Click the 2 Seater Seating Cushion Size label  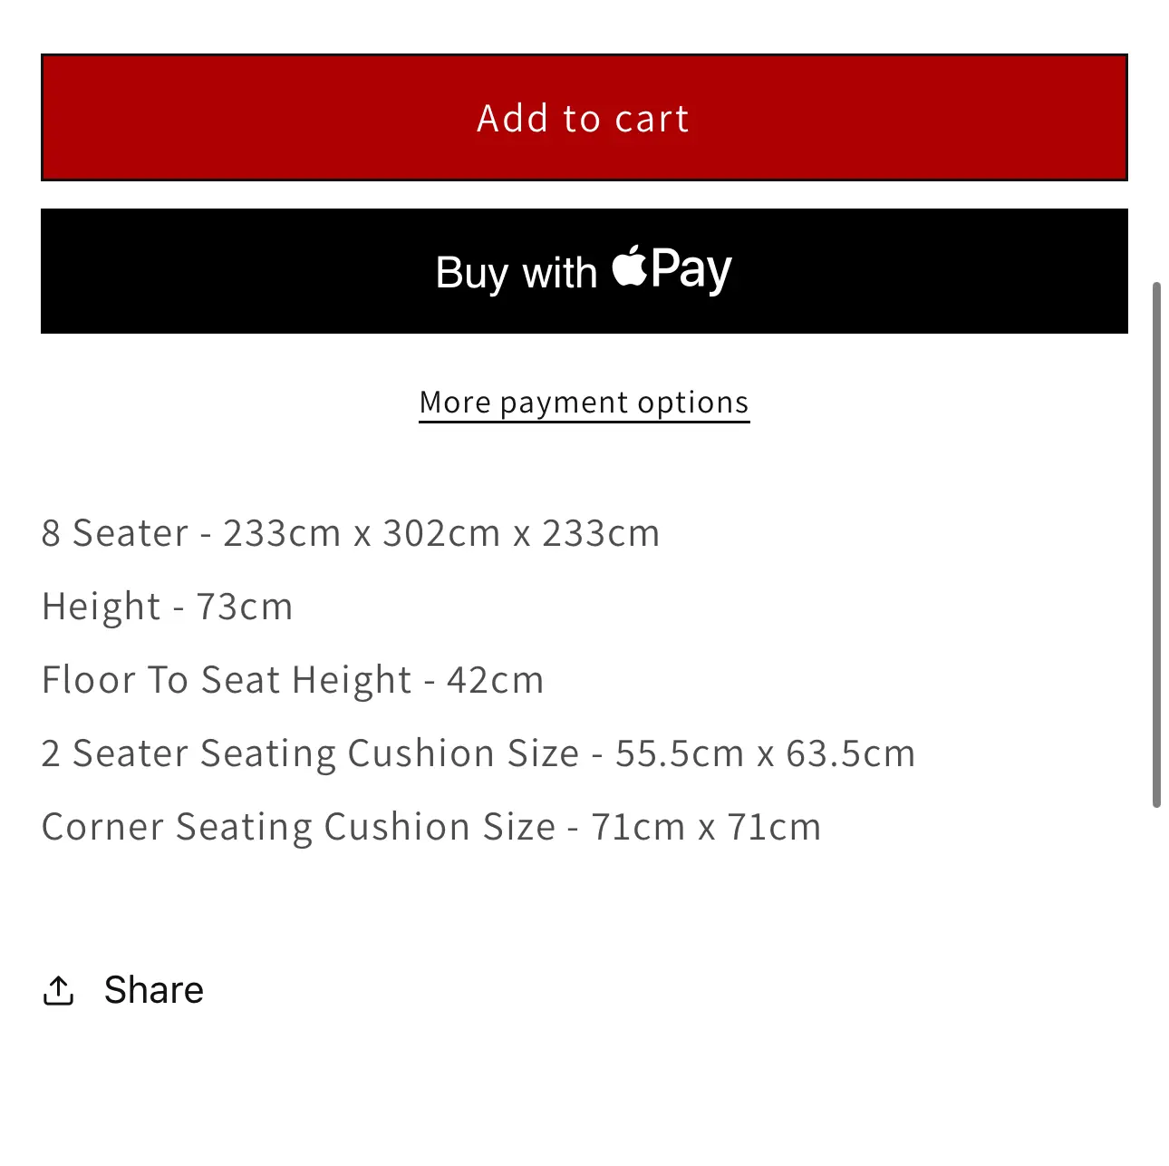[x=311, y=753]
